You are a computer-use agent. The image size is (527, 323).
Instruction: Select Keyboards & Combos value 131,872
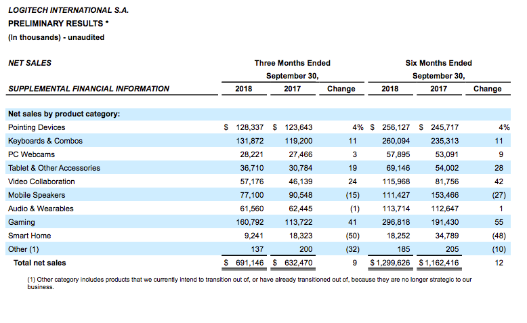[250, 141]
